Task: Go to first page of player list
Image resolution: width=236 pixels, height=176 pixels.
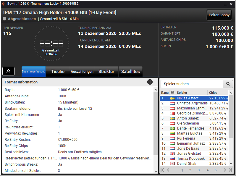Action: (x=162, y=170)
